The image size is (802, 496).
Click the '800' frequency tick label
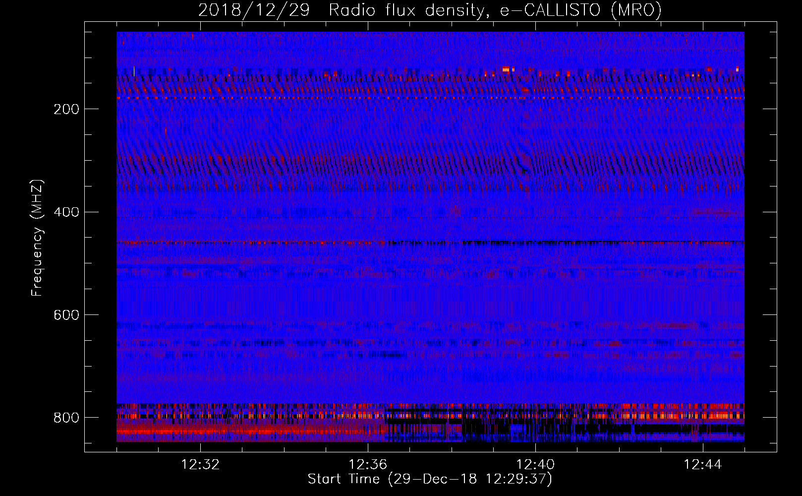click(x=66, y=418)
